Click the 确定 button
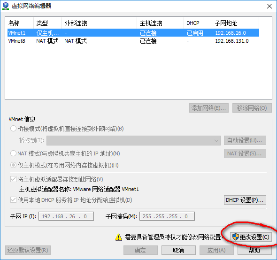The width and height of the screenshot is (277, 260). point(140,250)
